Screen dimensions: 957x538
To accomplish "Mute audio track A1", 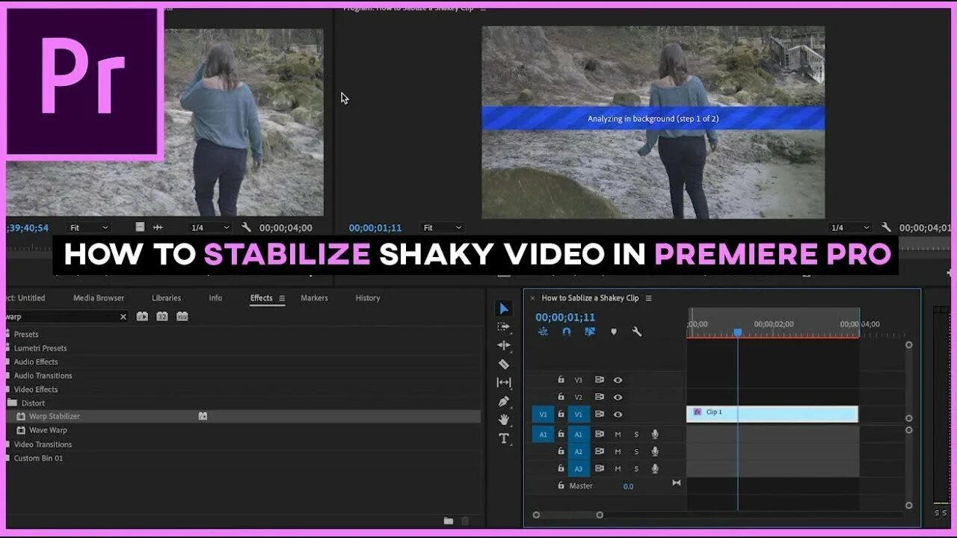I will pos(618,434).
